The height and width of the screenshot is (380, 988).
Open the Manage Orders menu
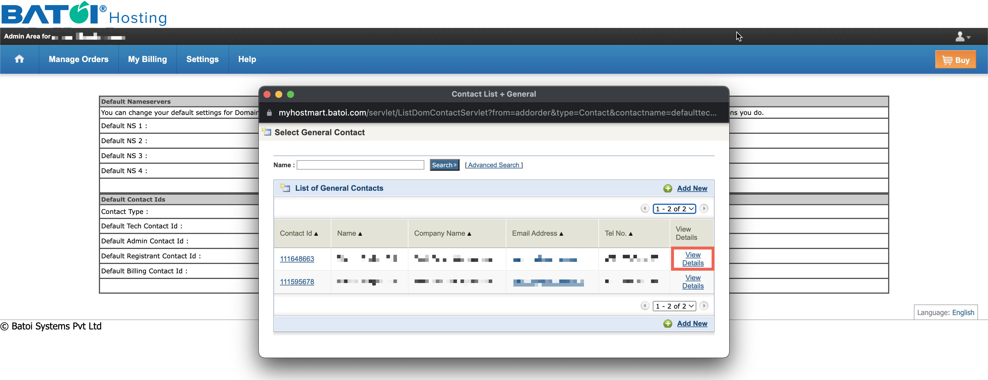click(79, 59)
